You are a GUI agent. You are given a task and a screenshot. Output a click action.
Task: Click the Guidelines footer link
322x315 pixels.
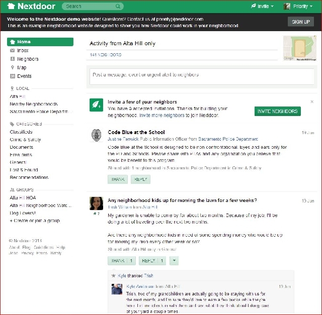click(x=44, y=247)
